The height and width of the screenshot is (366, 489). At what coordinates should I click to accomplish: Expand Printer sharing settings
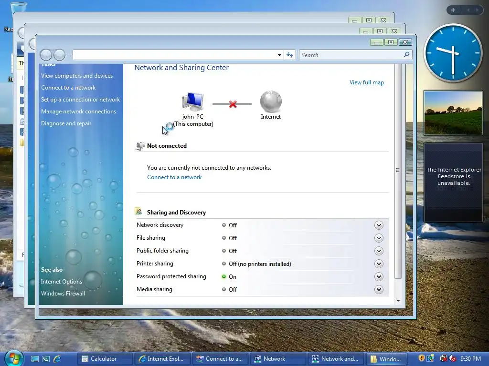click(x=379, y=264)
